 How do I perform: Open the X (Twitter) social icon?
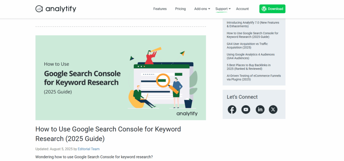(273, 109)
